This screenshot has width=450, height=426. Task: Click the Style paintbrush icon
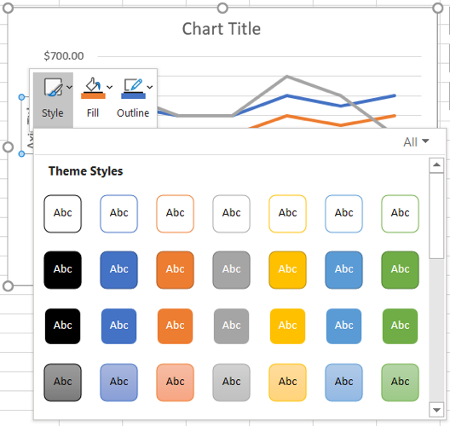click(x=53, y=87)
